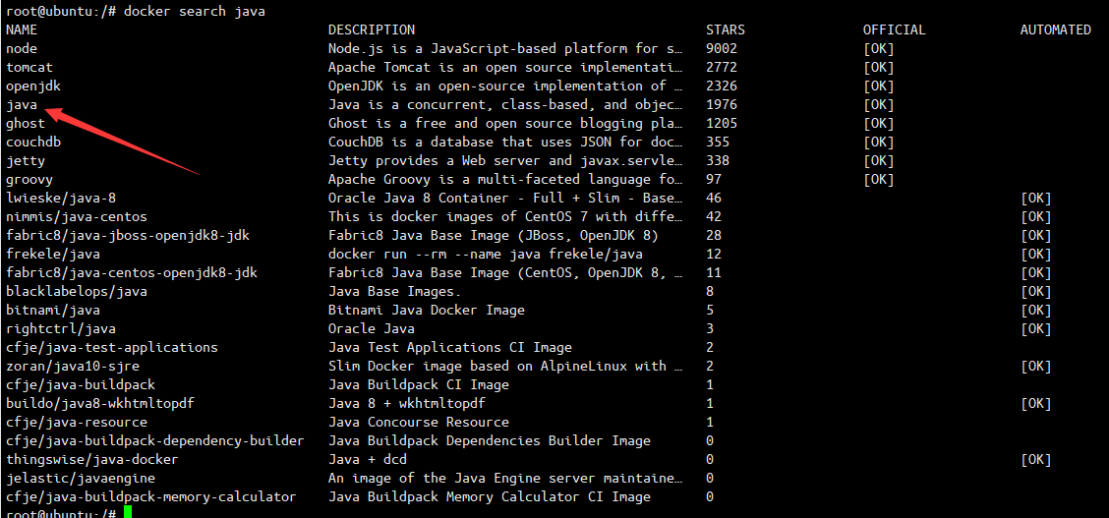Click the 'tomcat' image name
Viewport: 1109px width, 518px height.
pos(29,68)
